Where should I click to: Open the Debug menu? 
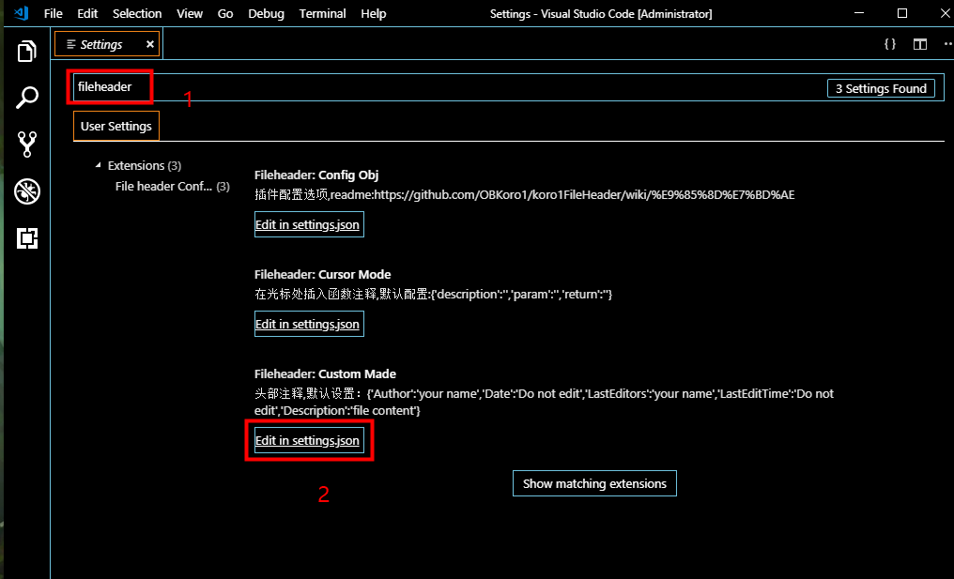coord(266,13)
